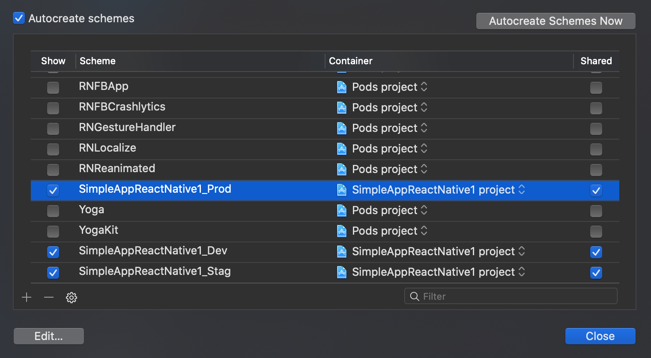Expand container selector for RNReanimated

coord(424,169)
